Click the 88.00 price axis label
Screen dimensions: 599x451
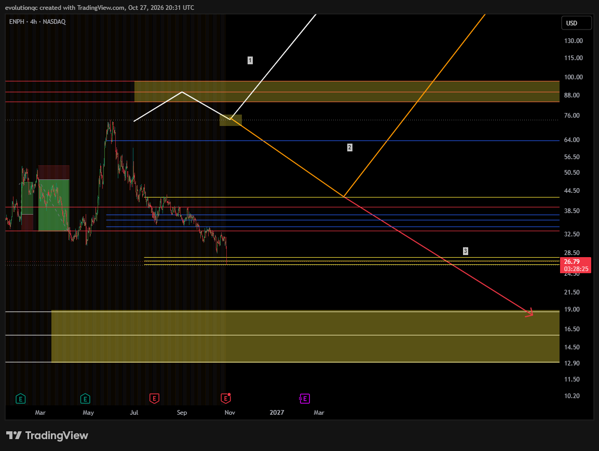coord(572,95)
